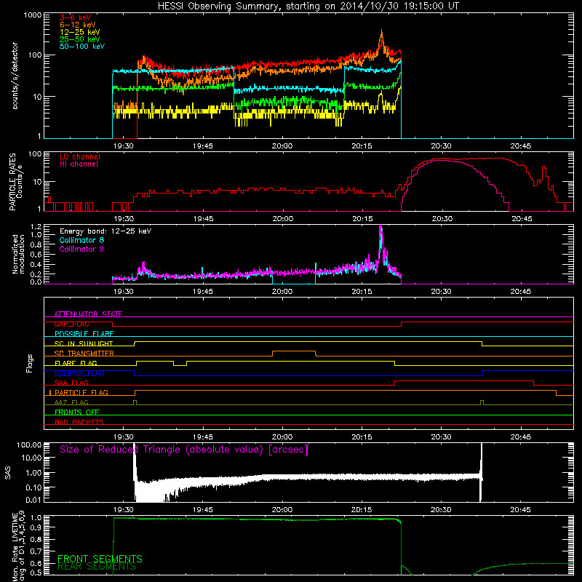Select the Collimator 9 legend label
The image size is (582, 582).
click(x=81, y=249)
